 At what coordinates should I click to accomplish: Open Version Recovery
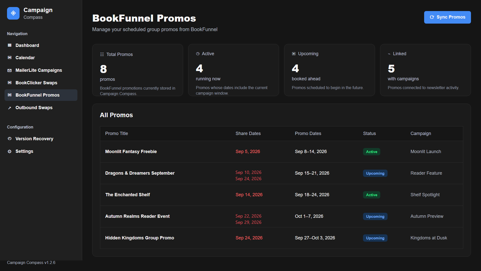pyautogui.click(x=41, y=139)
